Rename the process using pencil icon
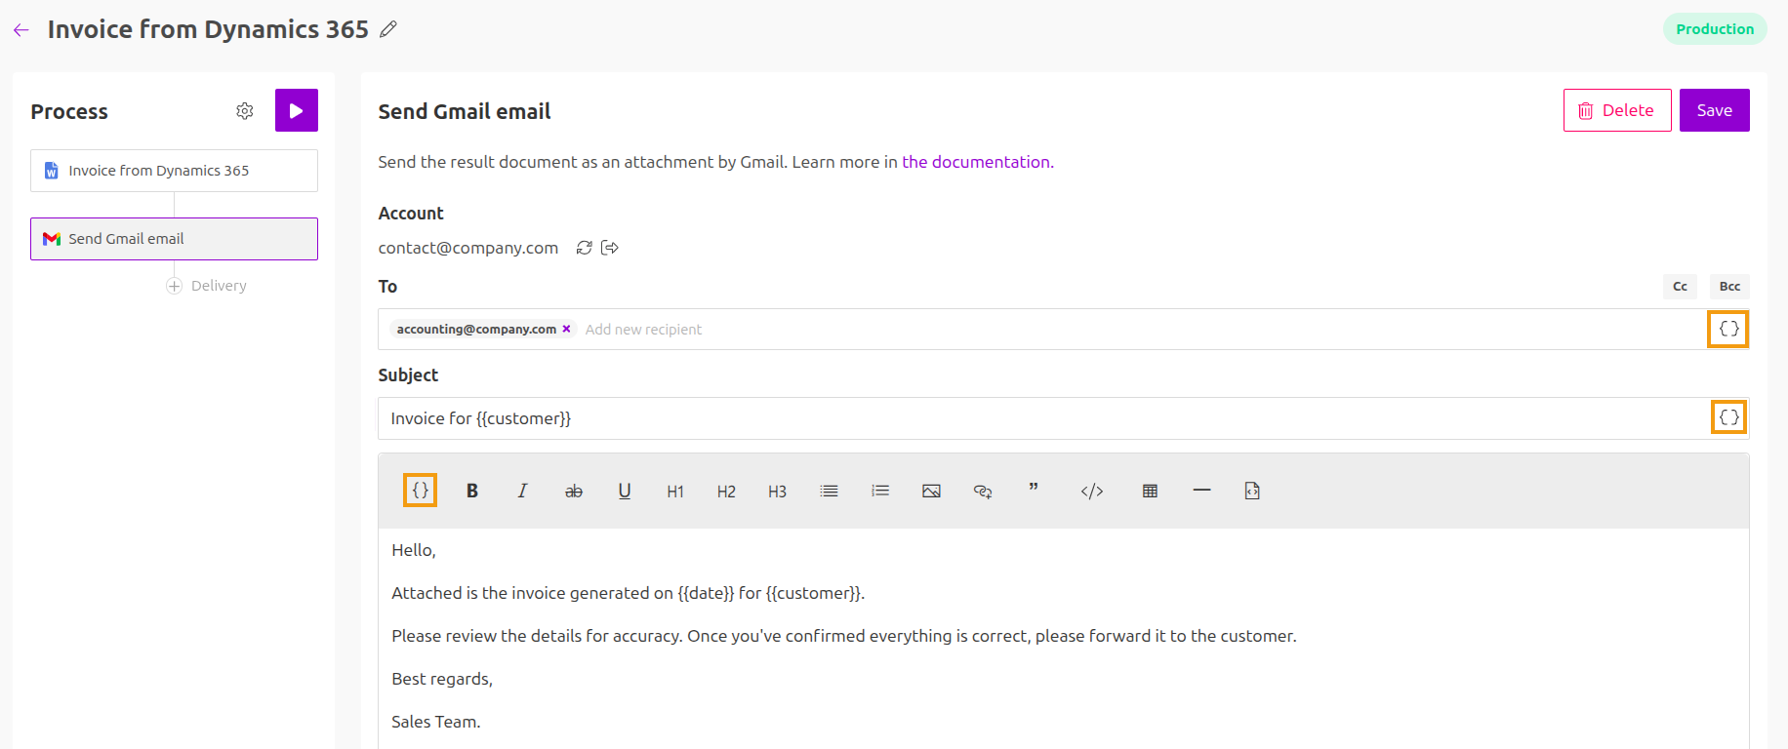 388,29
